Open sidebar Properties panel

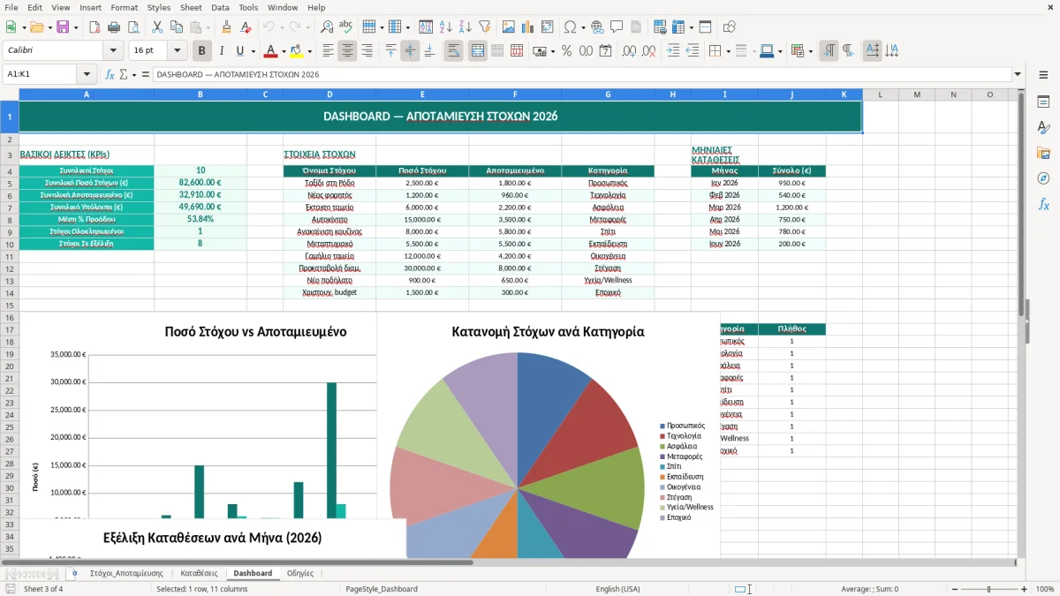1043,102
